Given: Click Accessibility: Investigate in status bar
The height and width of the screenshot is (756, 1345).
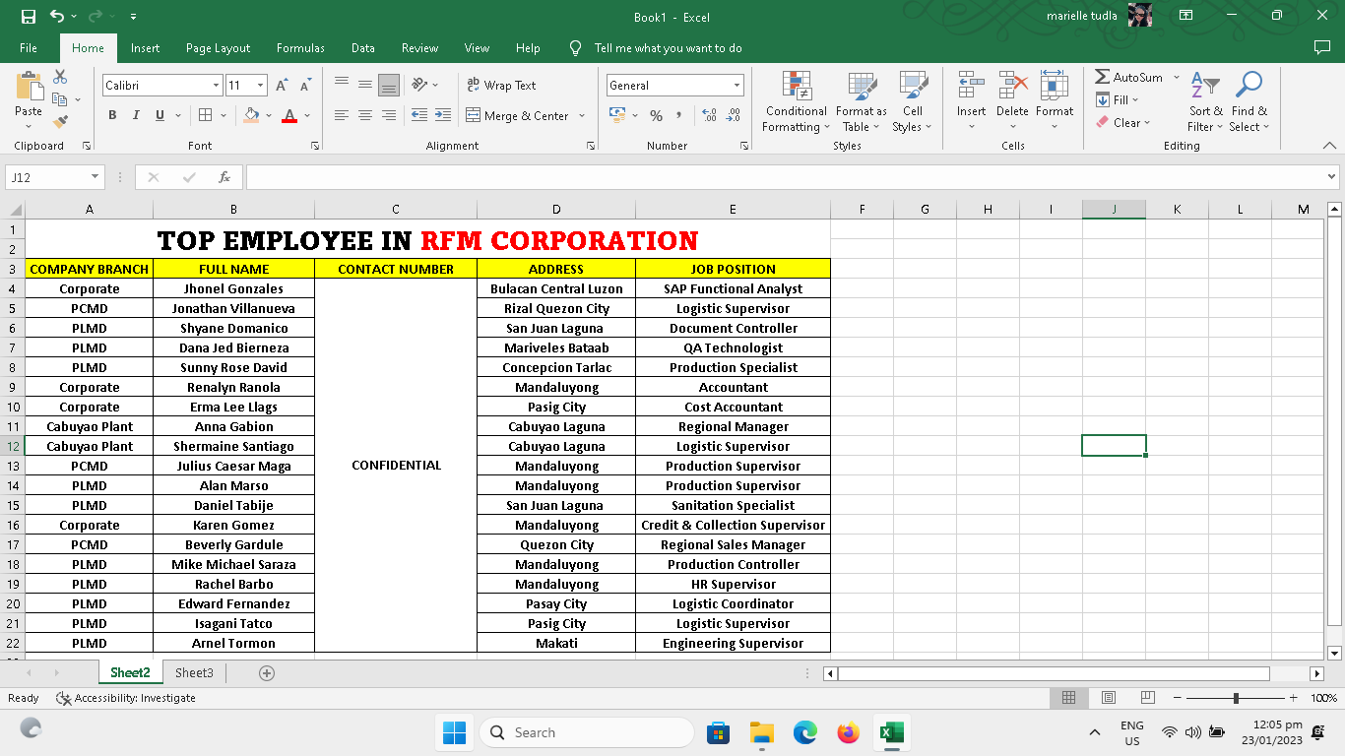Looking at the screenshot, I should [x=125, y=698].
